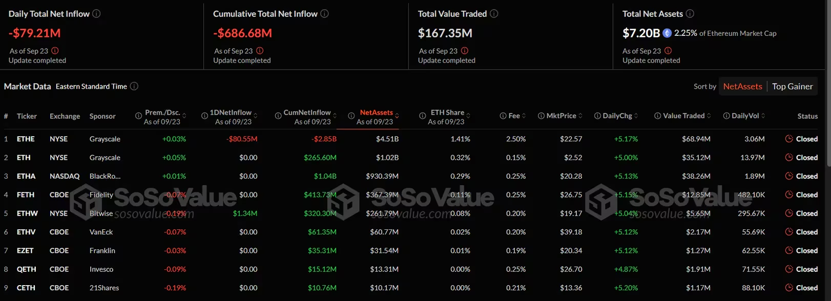
Task: Click info icon before DailyVol header
Action: [x=726, y=116]
